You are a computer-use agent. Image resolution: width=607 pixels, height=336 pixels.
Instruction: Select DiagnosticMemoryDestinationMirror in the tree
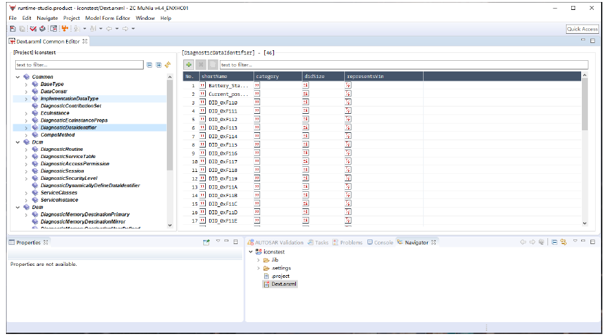[x=83, y=222]
